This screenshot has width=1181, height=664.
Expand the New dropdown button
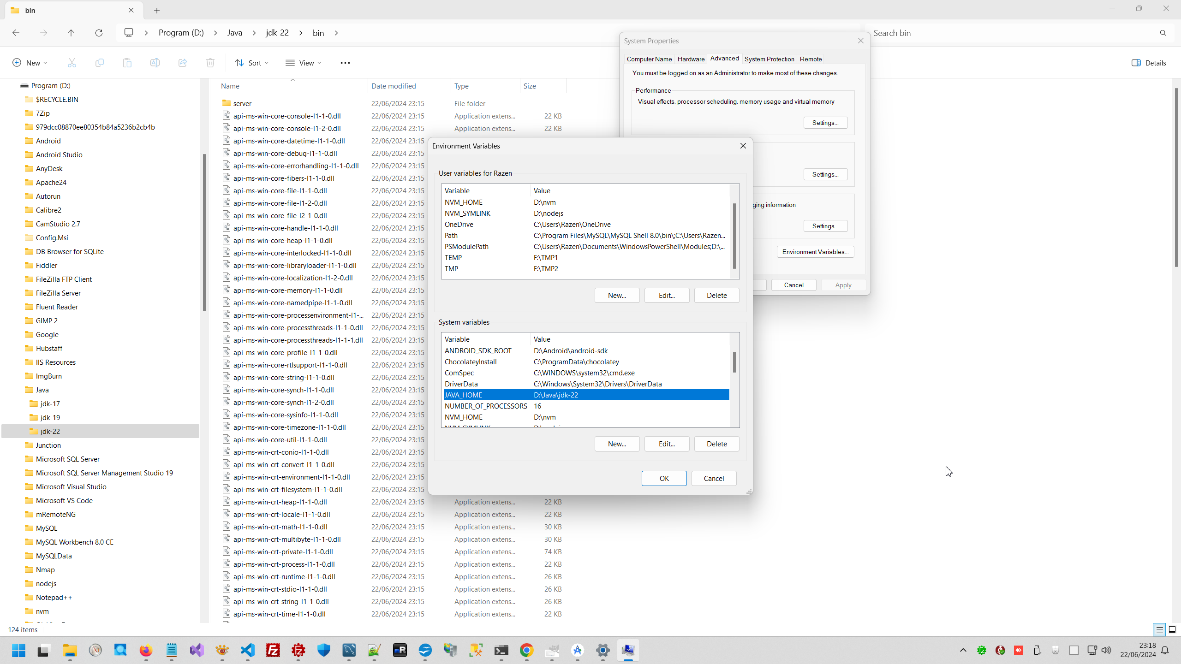(x=30, y=63)
